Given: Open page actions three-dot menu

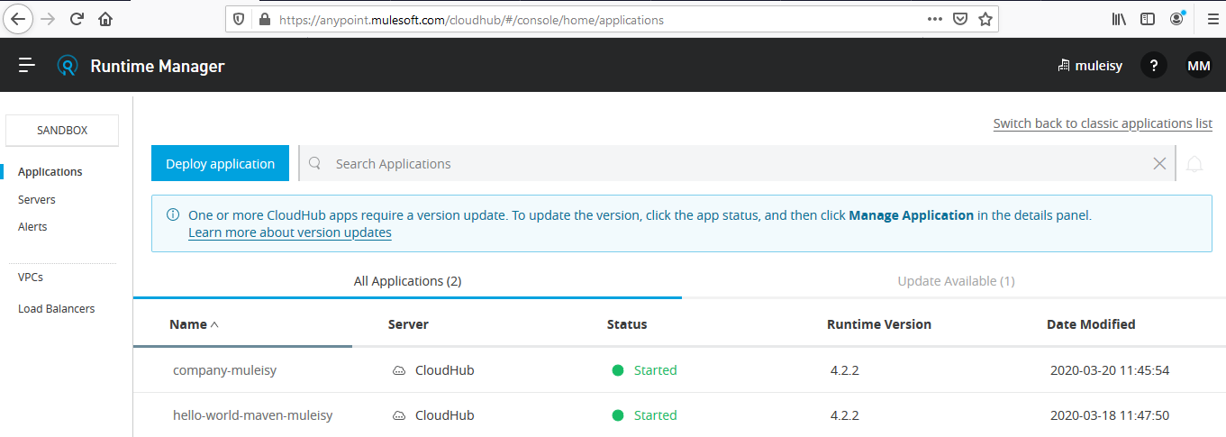Looking at the screenshot, I should (x=935, y=19).
